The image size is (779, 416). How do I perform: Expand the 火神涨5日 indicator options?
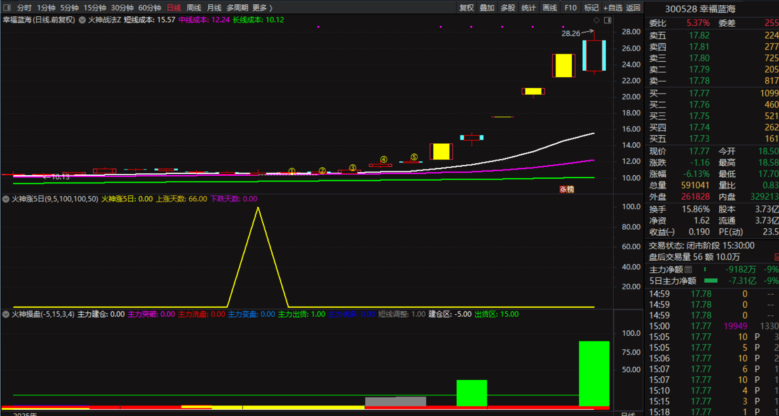[x=6, y=199]
